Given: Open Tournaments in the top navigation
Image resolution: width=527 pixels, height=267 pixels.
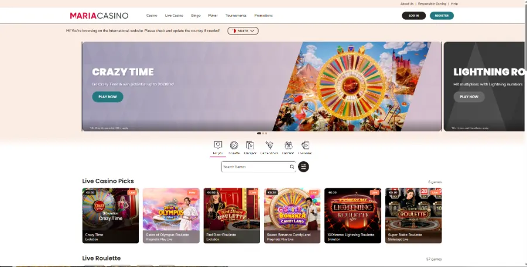Looking at the screenshot, I should coord(236,16).
